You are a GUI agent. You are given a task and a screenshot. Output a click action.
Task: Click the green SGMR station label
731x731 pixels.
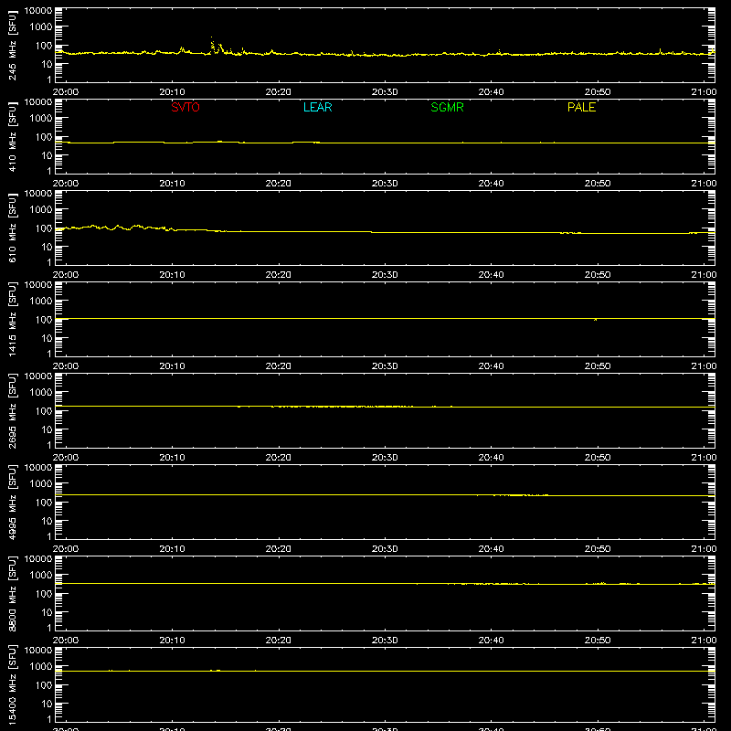[x=447, y=107]
